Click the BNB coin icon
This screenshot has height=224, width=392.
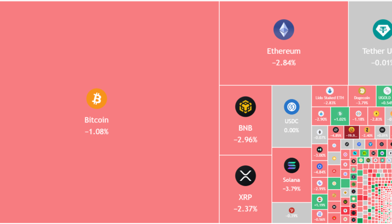pyautogui.click(x=245, y=107)
